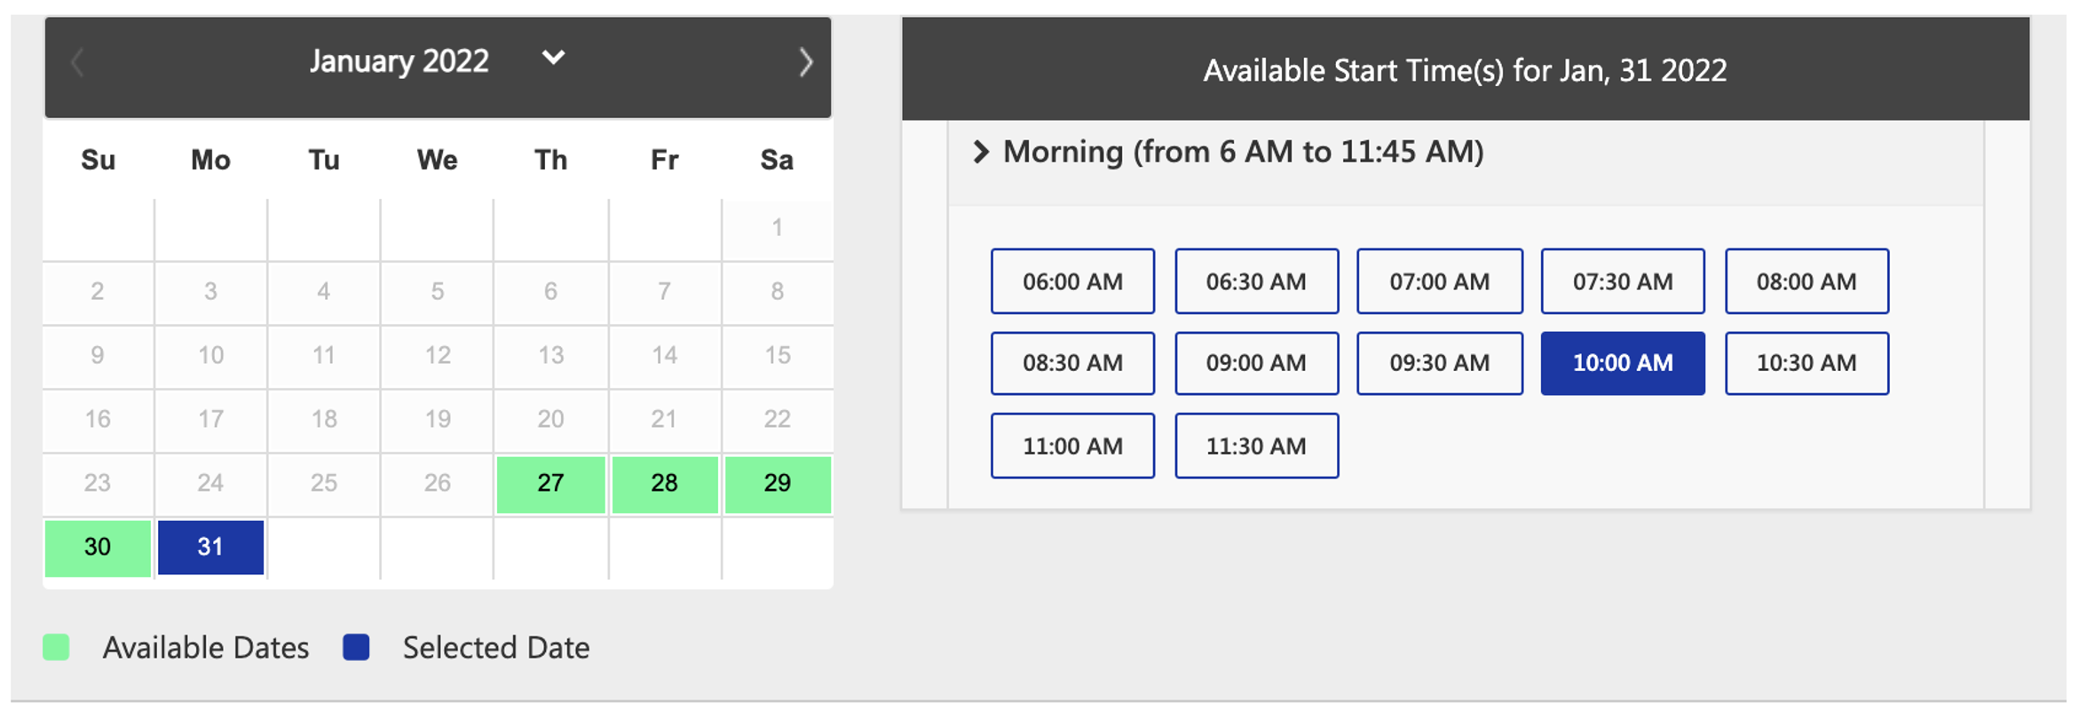The height and width of the screenshot is (710, 2079).
Task: Click the selected 10:00 AM slot
Action: pyautogui.click(x=1623, y=363)
